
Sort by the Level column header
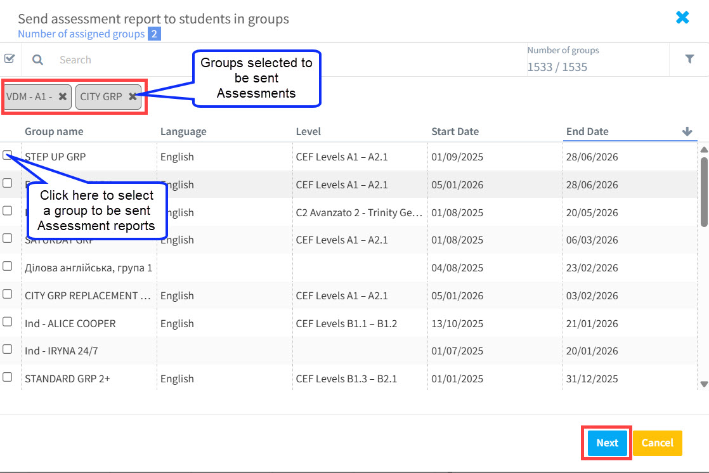tap(308, 131)
